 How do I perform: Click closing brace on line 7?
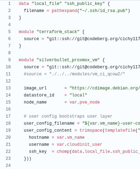tap(20, 46)
